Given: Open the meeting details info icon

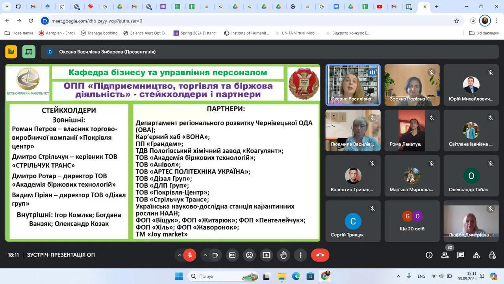Looking at the screenshot, I should [429, 255].
